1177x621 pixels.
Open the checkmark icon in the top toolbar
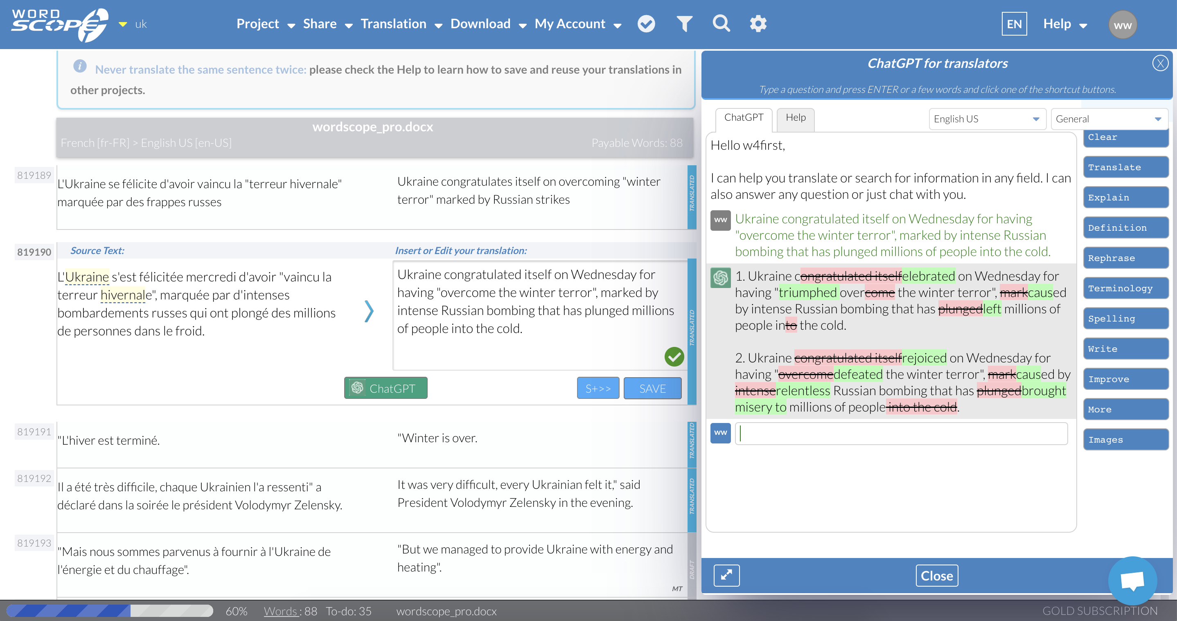646,24
